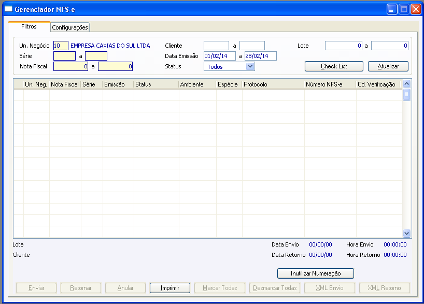Click the Hora Retorno value 00:00:00
Image resolution: width=424 pixels, height=304 pixels.
[395, 255]
